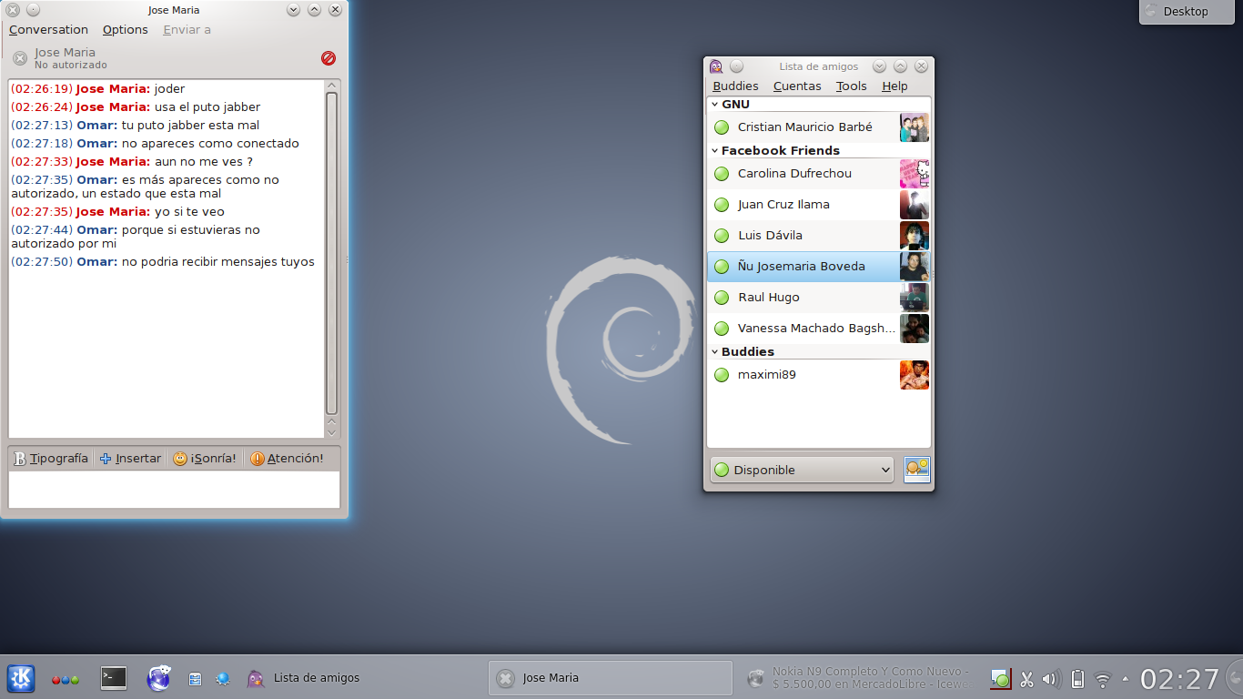This screenshot has height=699, width=1243.
Task: Click Cristian Mauricio Barbé's avatar thumbnail
Action: coord(915,127)
